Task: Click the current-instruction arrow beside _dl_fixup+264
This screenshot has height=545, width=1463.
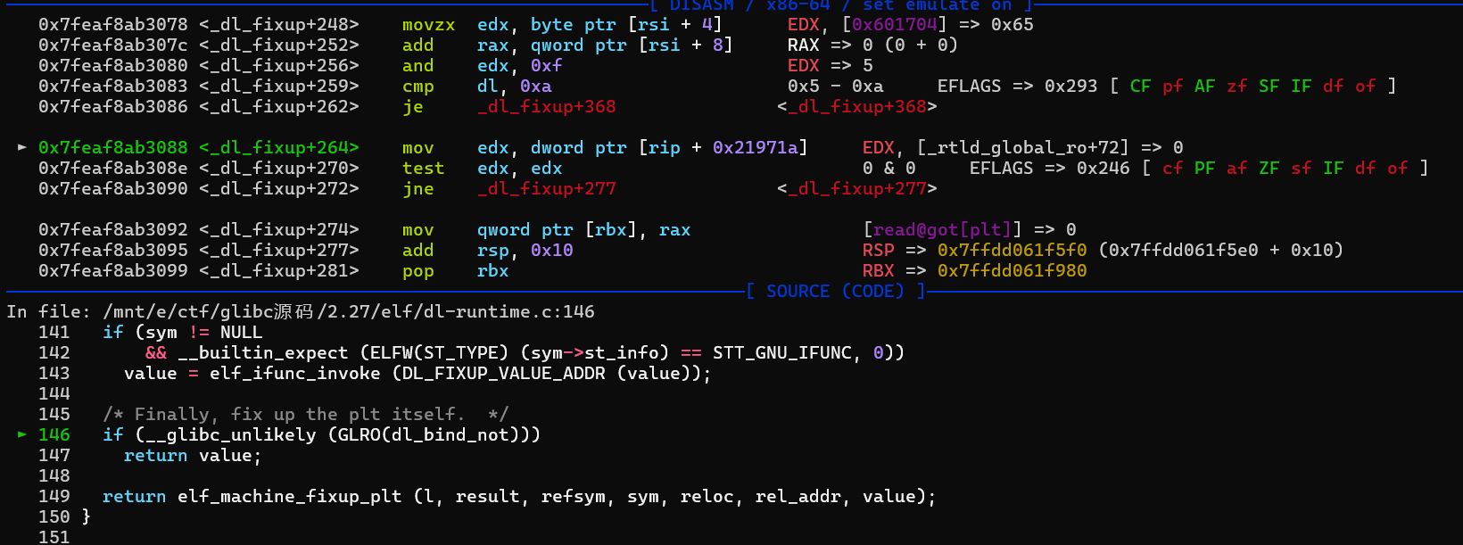Action: pyautogui.click(x=22, y=147)
